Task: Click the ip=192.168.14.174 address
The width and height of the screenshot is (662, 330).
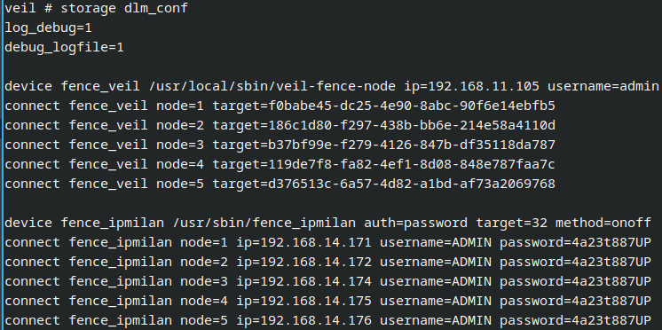Action: [x=304, y=281]
